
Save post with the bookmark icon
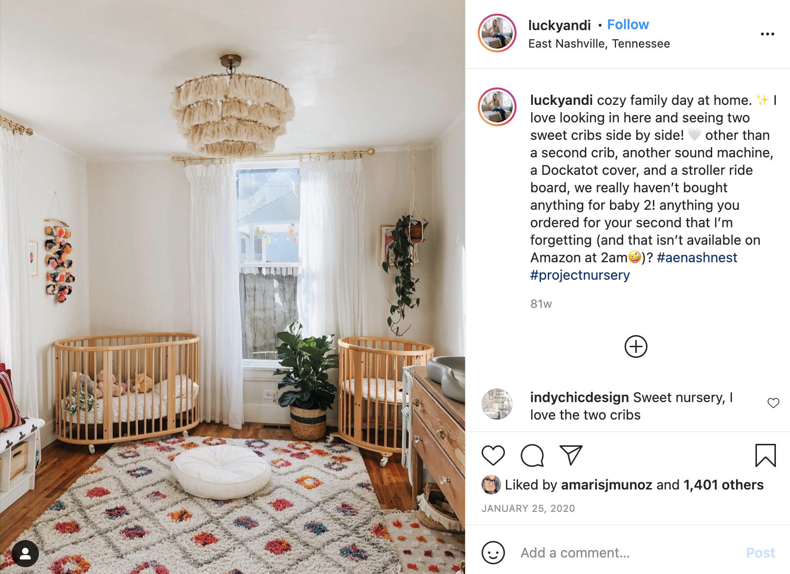click(x=765, y=456)
